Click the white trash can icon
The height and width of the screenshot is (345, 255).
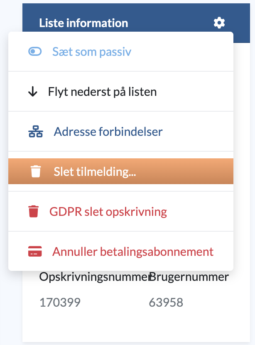coord(36,171)
